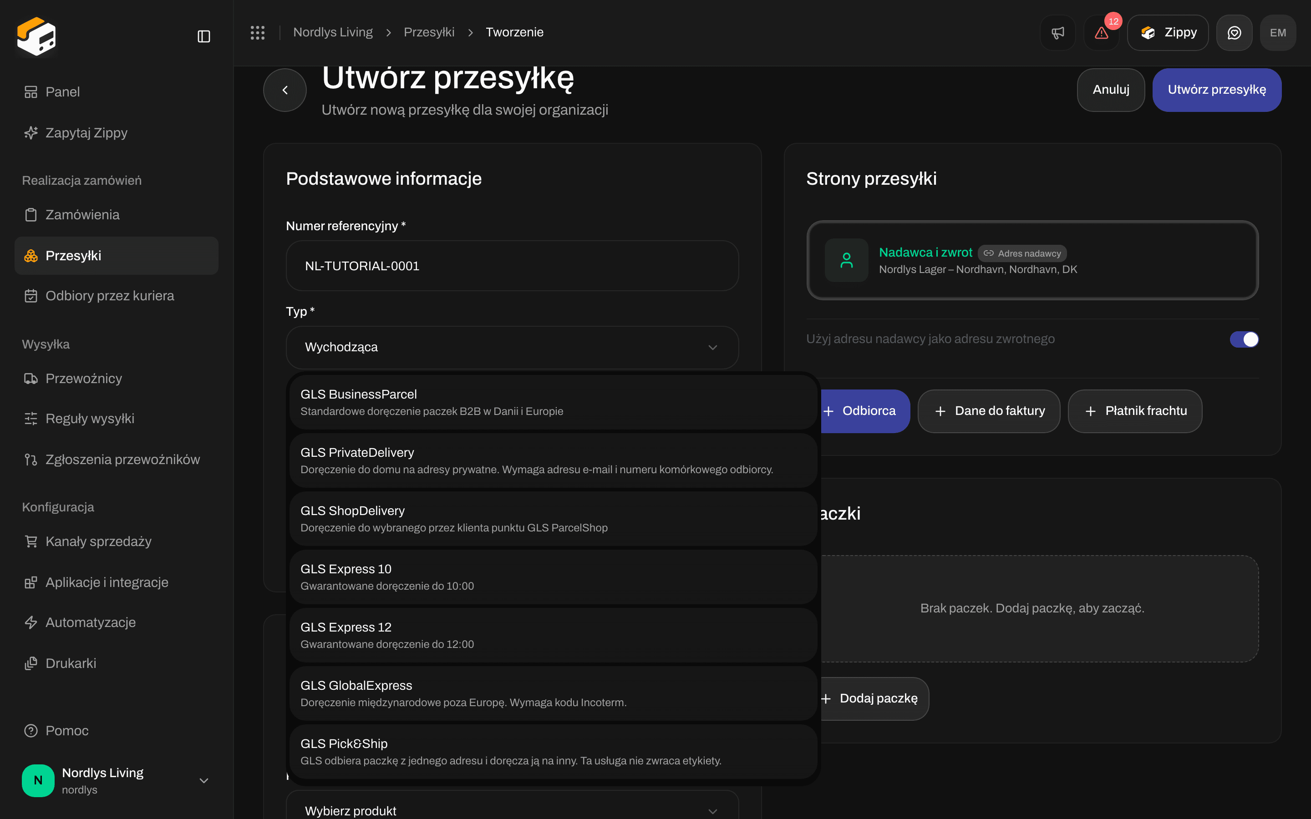Open Kanały sprzedaży
This screenshot has width=1311, height=819.
click(117, 541)
